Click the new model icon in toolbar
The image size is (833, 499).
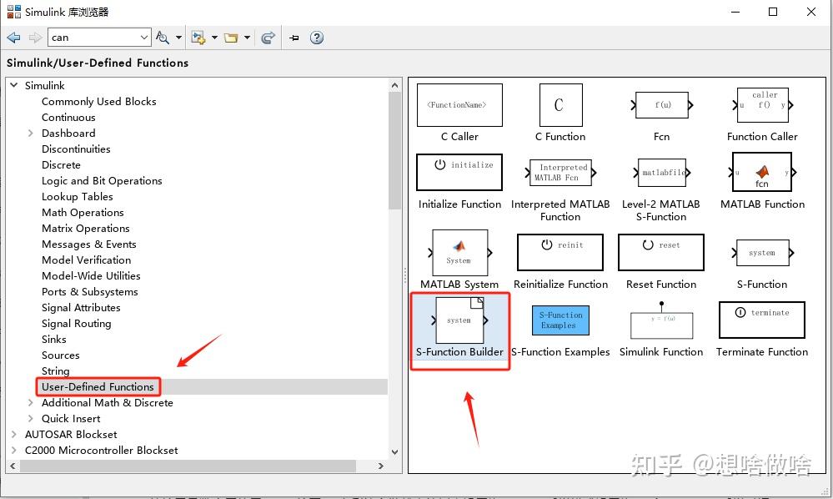click(x=198, y=38)
